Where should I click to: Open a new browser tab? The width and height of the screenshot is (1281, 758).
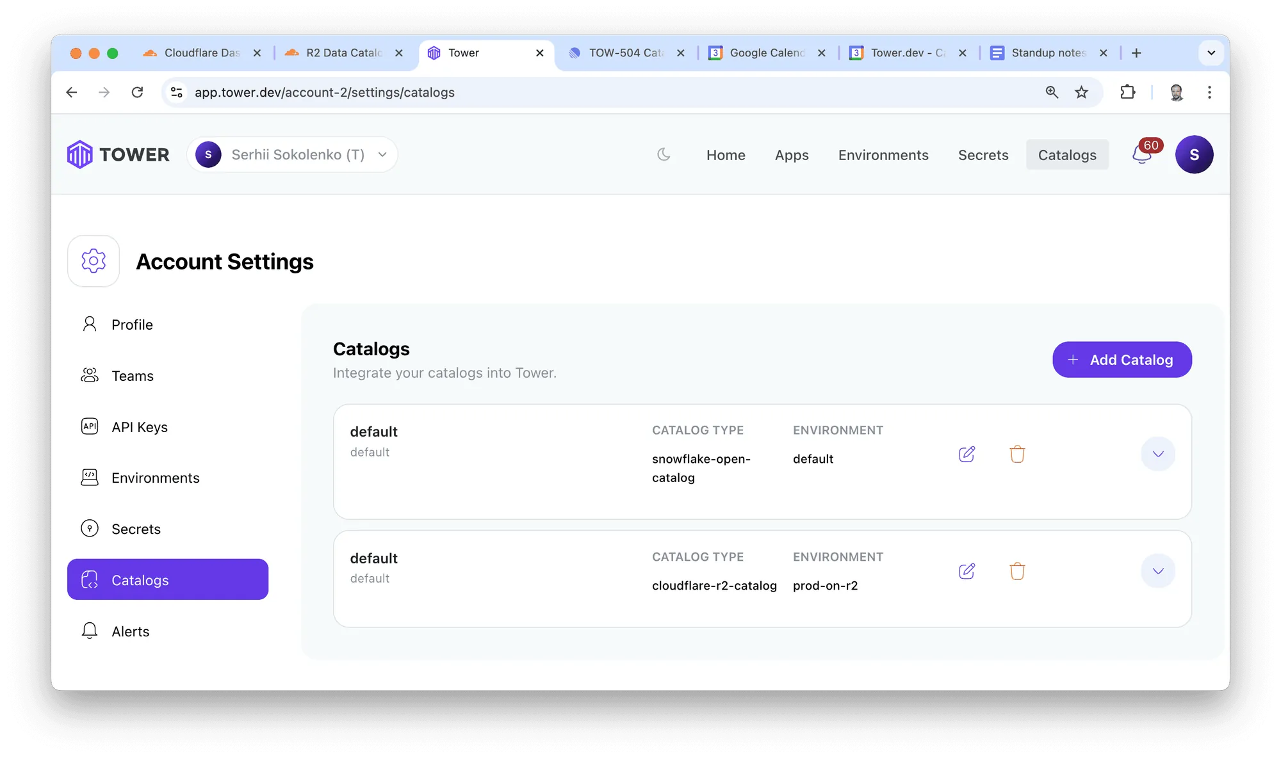pos(1136,52)
